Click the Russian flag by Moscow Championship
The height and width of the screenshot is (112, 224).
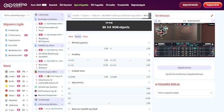[36, 95]
